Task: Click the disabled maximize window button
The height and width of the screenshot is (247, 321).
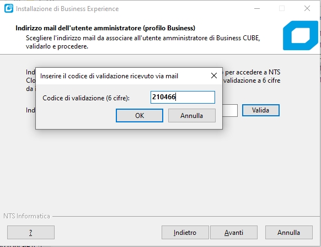Action: (282, 9)
